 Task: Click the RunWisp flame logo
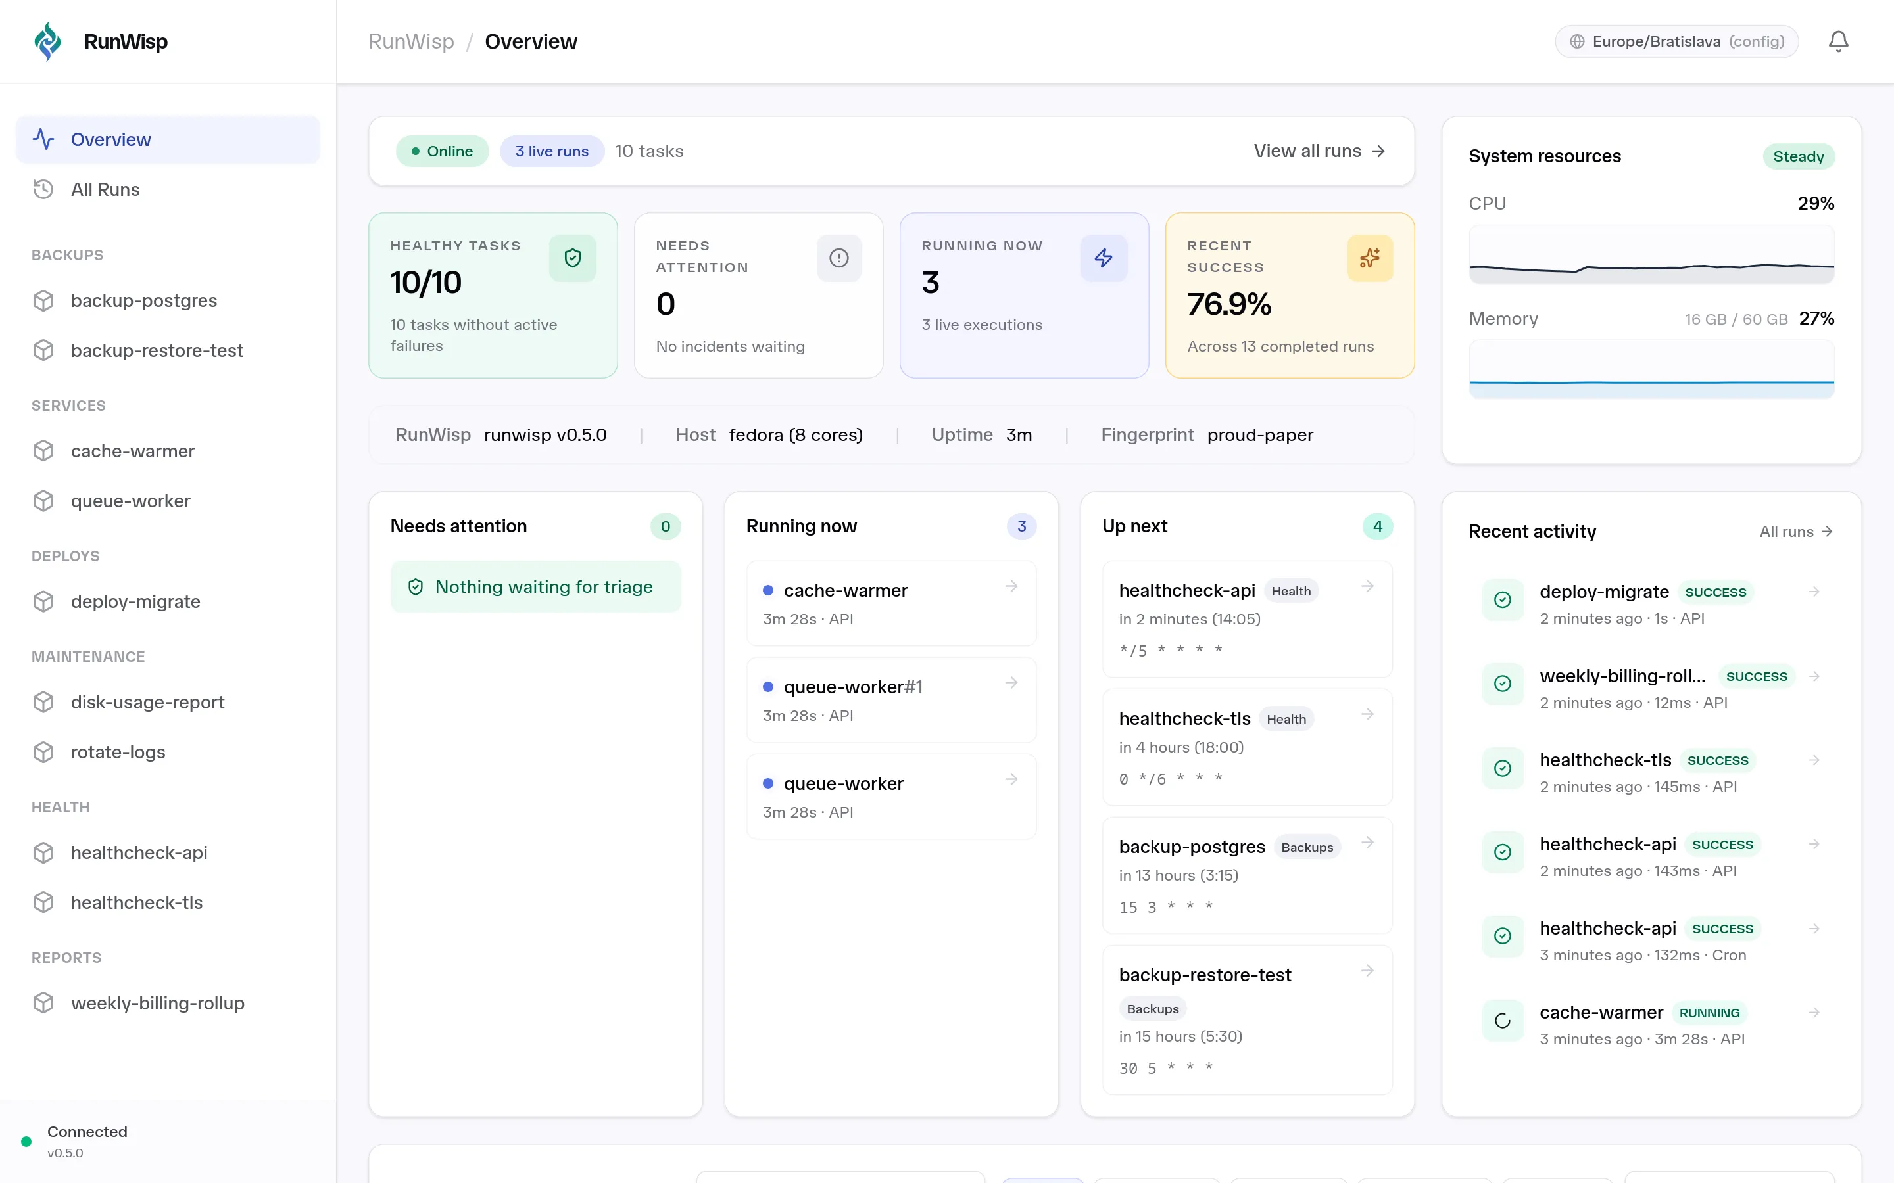click(x=48, y=41)
